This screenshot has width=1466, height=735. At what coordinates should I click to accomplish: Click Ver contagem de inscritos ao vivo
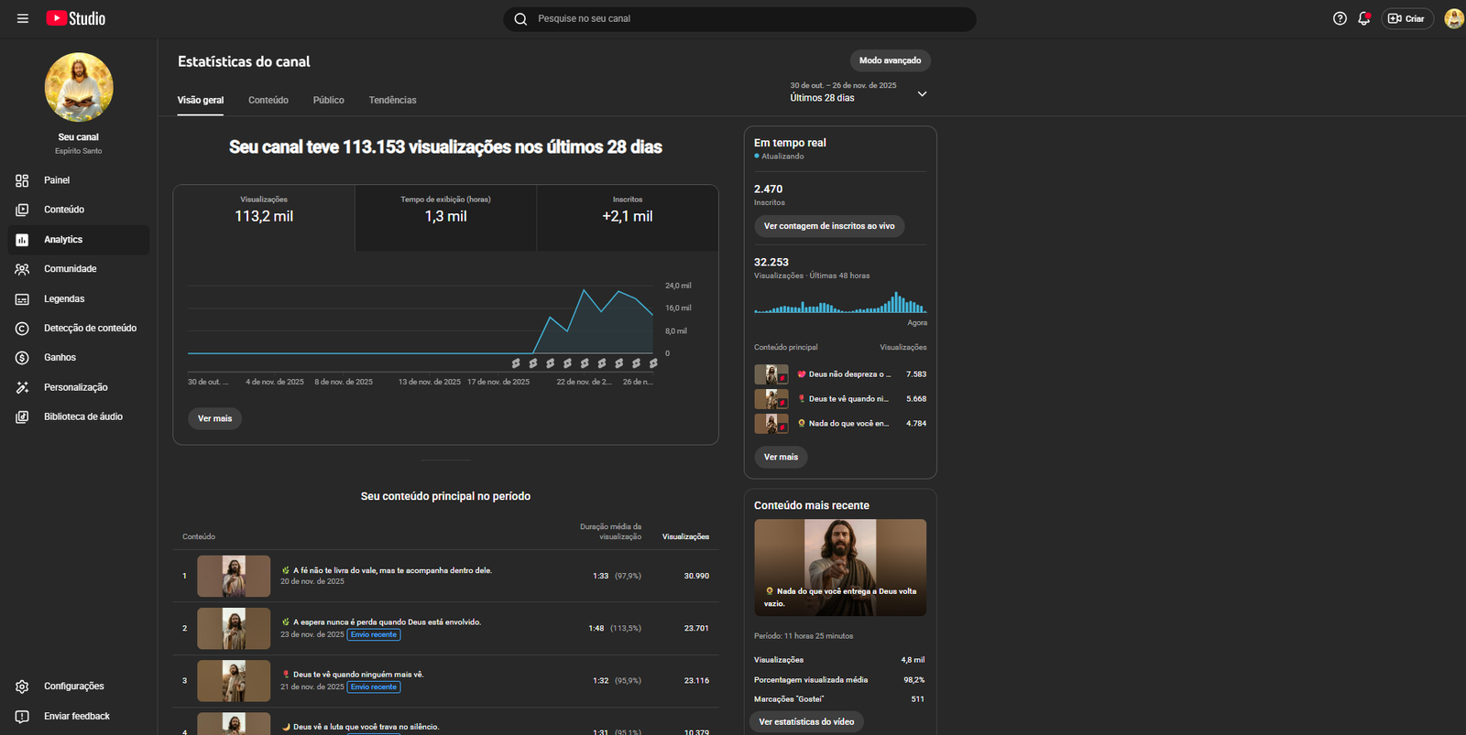tap(828, 226)
